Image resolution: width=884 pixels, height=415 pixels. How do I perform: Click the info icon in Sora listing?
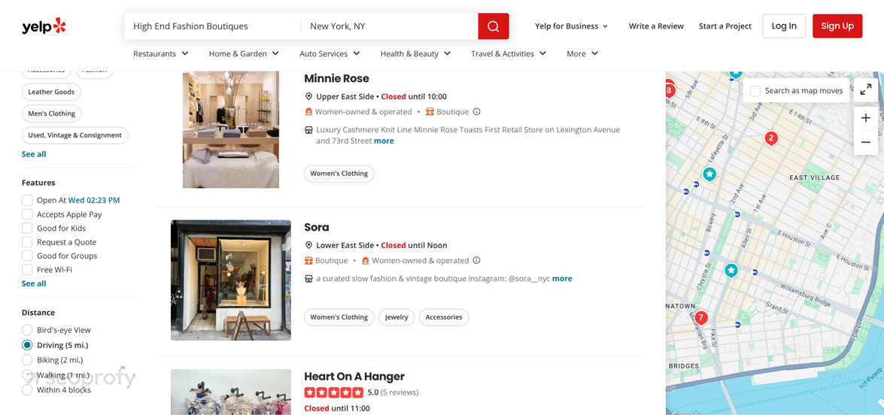coord(476,260)
